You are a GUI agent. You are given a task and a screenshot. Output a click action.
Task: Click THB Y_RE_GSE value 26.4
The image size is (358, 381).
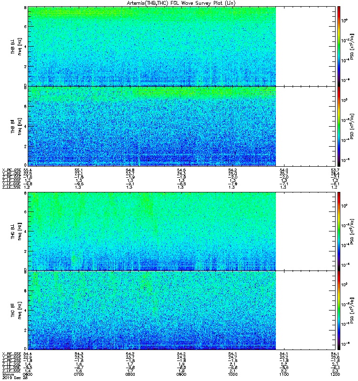[335, 174]
